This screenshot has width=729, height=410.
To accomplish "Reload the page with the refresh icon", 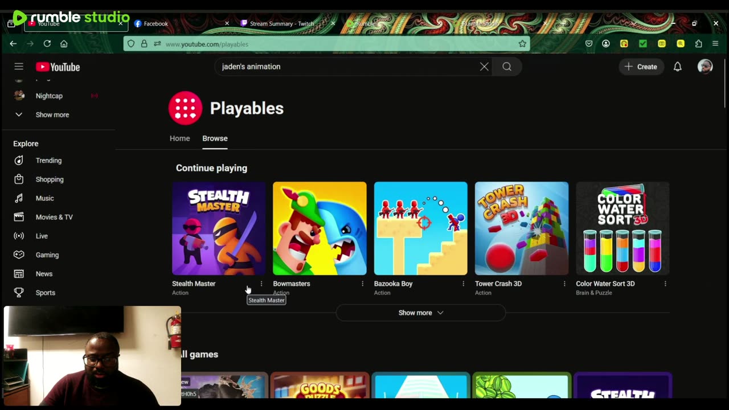I will (x=47, y=44).
